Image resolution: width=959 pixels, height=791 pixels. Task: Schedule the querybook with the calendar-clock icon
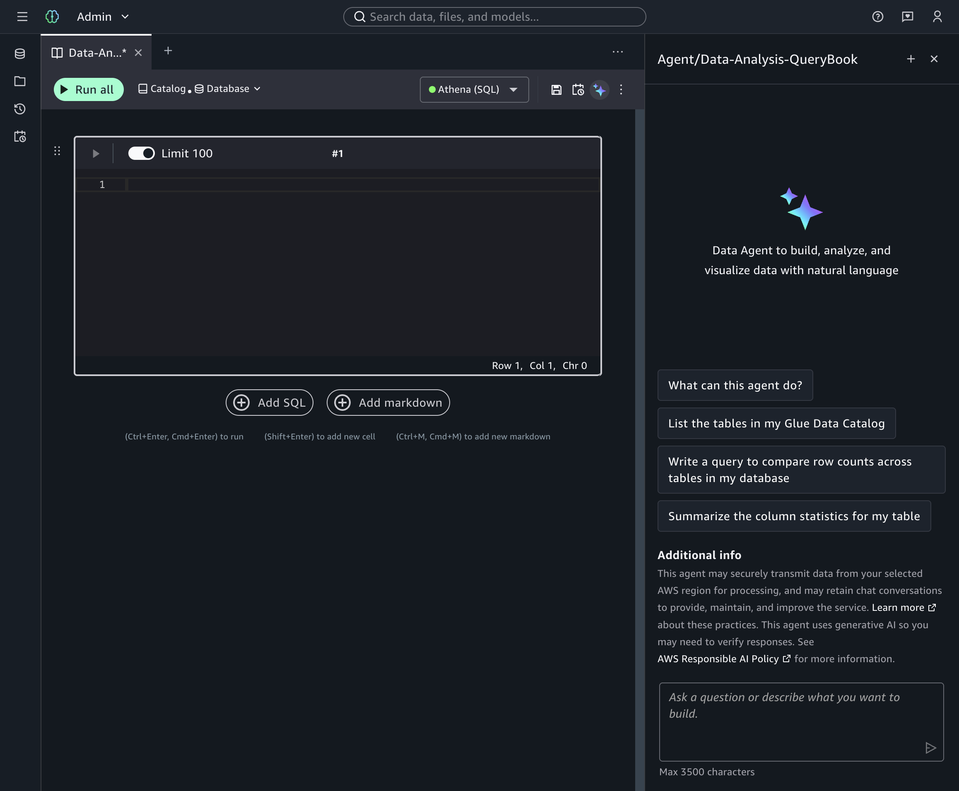pos(578,90)
